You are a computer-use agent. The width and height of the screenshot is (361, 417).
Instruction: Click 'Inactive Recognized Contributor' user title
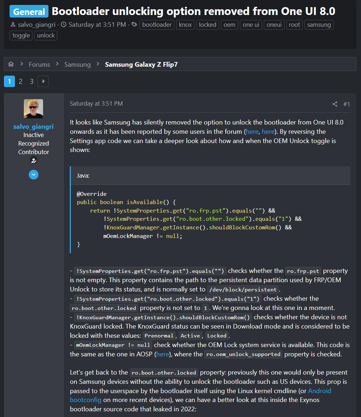33,143
